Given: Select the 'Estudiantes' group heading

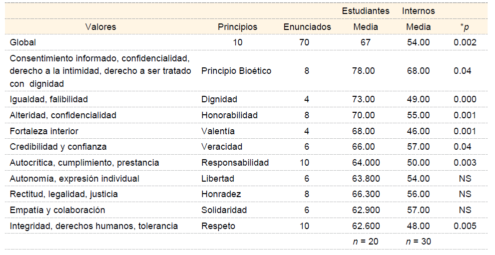Looking at the screenshot, I should tap(366, 10).
